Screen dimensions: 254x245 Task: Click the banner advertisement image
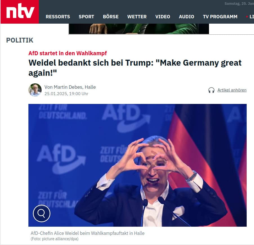click(x=139, y=29)
